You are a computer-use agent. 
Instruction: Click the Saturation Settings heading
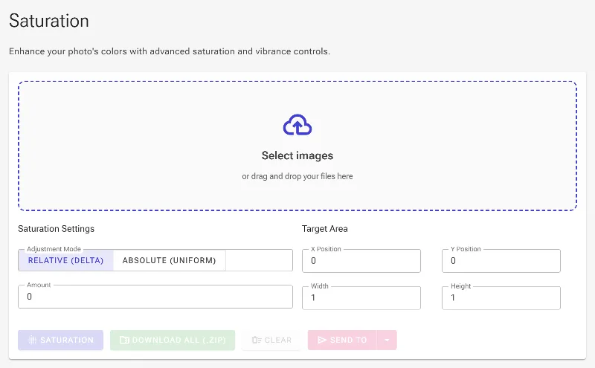tap(57, 229)
